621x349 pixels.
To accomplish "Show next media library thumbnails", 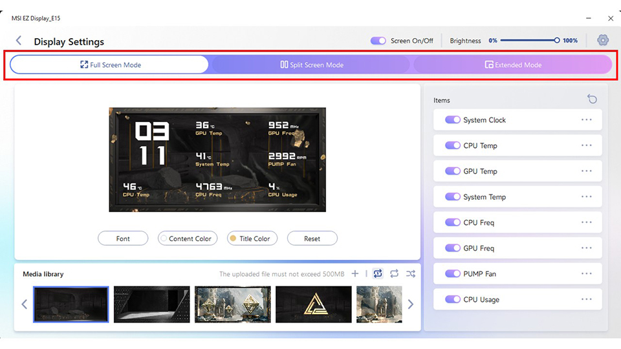I will pyautogui.click(x=411, y=304).
